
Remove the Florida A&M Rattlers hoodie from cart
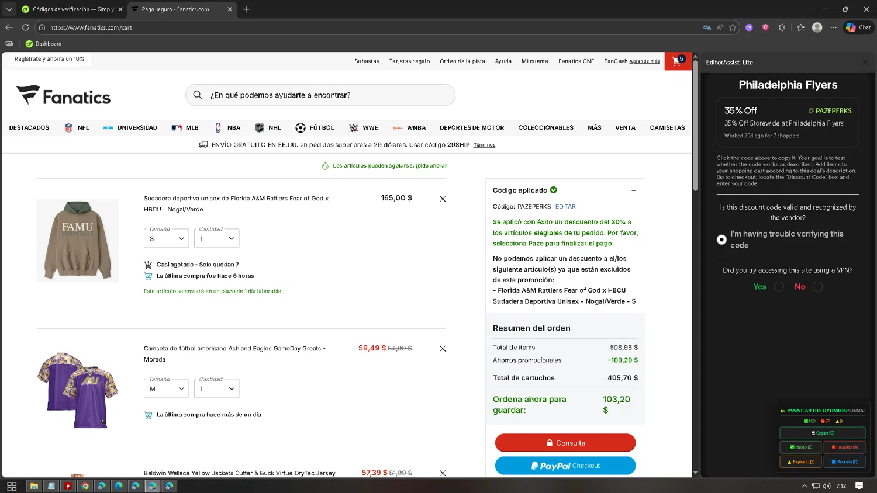pos(443,199)
